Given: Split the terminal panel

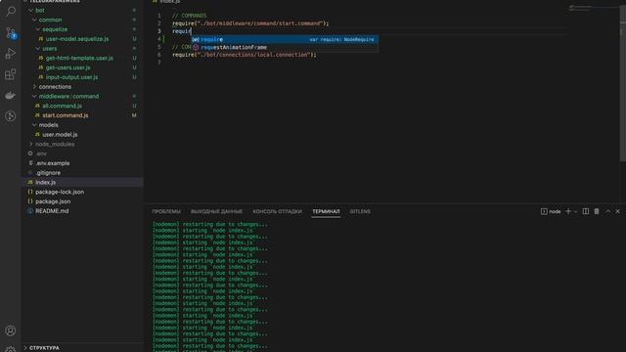Looking at the screenshot, I should coord(585,211).
